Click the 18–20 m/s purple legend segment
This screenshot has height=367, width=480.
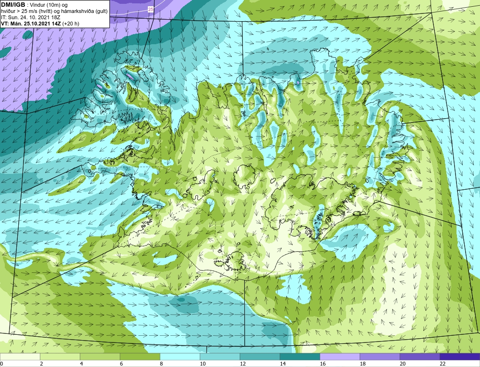click(380, 357)
